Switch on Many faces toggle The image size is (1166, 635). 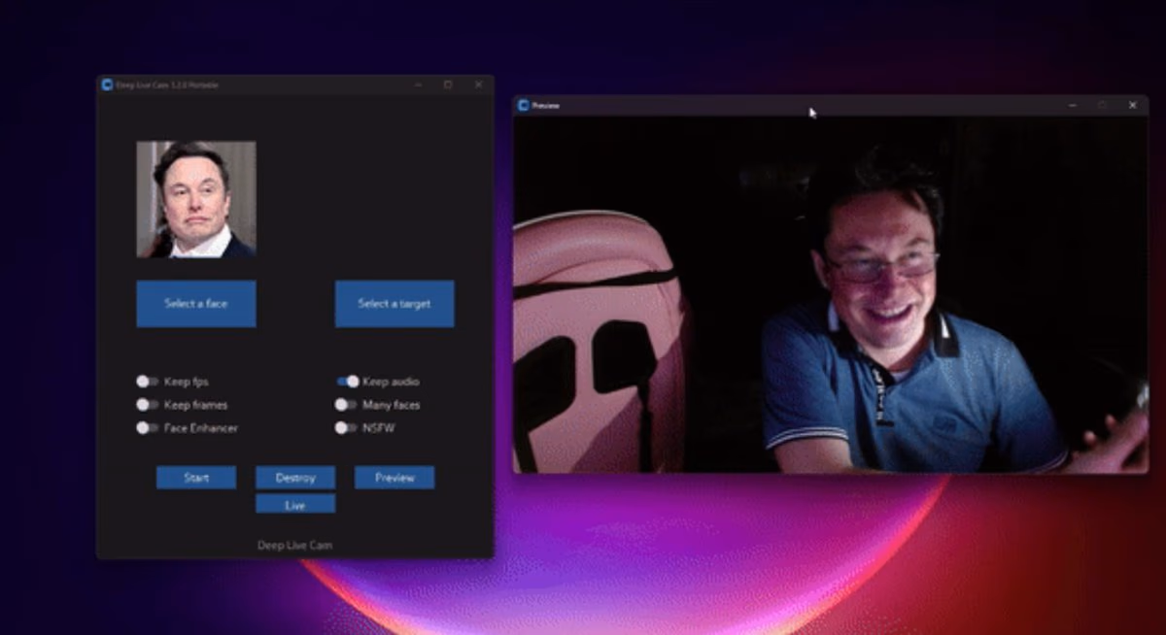[x=346, y=405]
